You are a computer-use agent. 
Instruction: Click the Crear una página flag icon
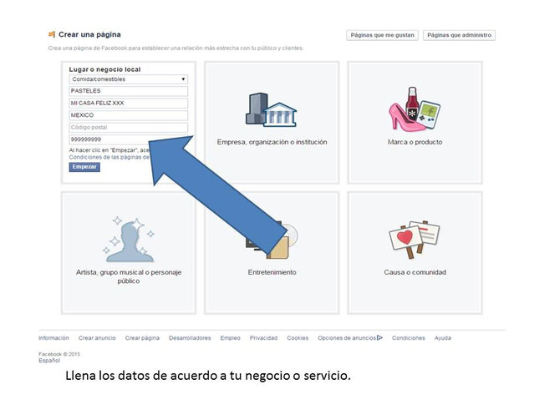pyautogui.click(x=52, y=34)
